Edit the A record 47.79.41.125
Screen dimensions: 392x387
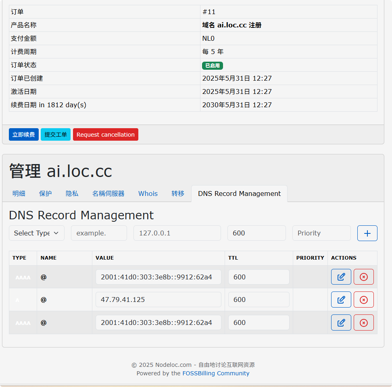pos(341,300)
